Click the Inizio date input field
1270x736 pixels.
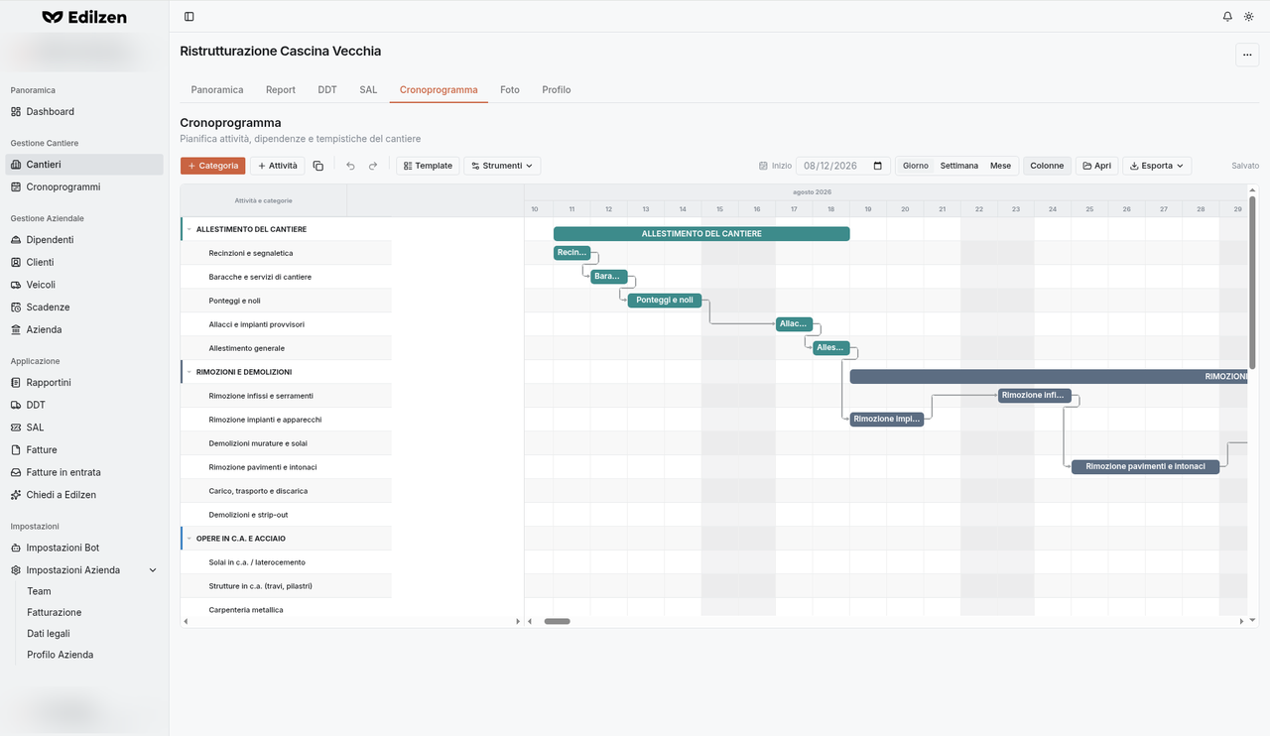(843, 166)
